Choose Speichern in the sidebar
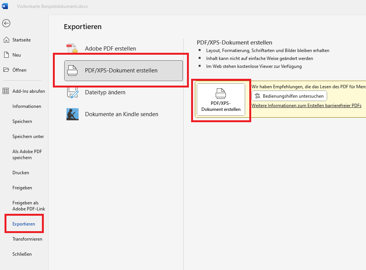 22,121
